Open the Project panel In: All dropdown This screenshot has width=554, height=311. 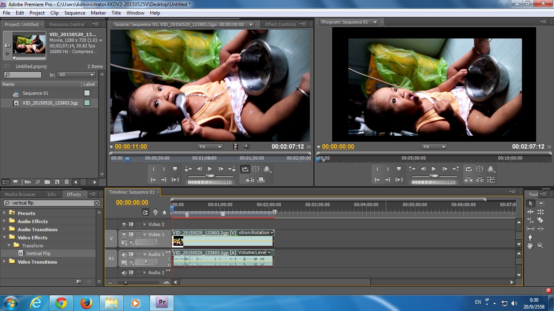click(77, 75)
